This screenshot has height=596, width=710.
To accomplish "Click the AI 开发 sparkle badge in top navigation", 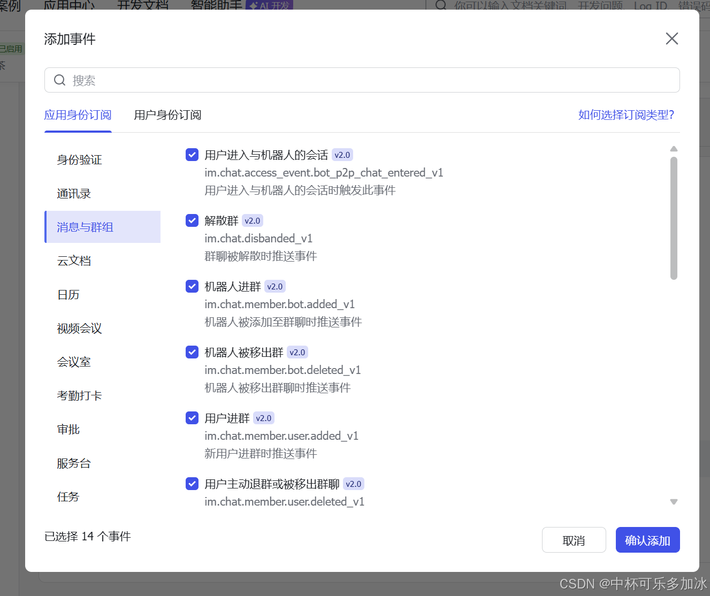I will (269, 5).
